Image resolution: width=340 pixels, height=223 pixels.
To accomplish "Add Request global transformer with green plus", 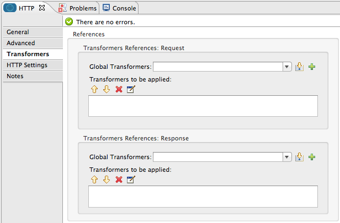I will click(x=312, y=67).
